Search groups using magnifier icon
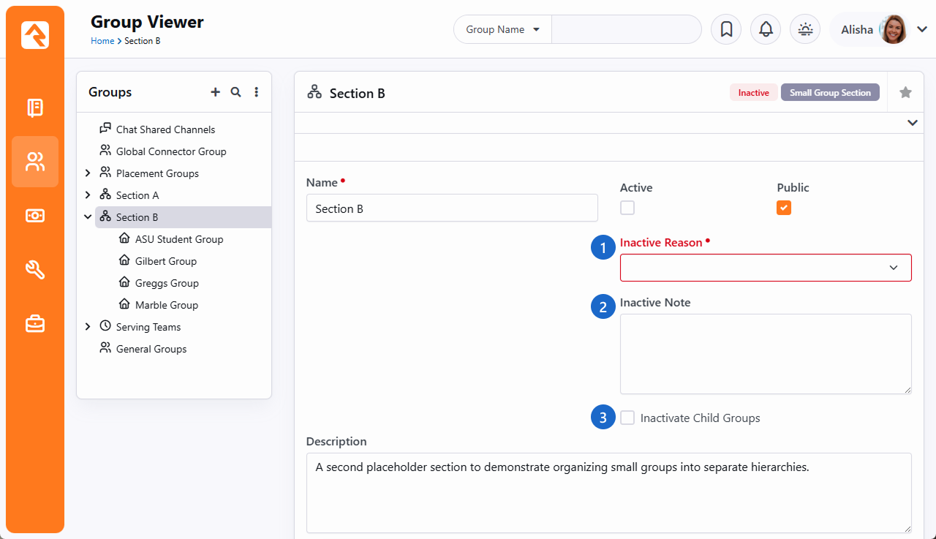Viewport: 936px width, 539px height. 235,92
